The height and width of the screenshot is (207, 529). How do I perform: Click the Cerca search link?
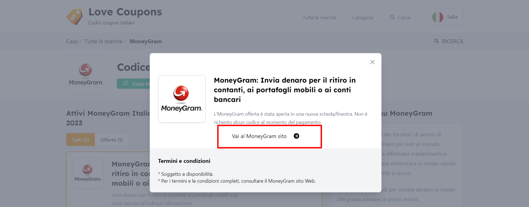pos(400,17)
